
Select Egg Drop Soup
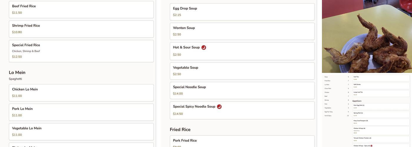point(242,12)
